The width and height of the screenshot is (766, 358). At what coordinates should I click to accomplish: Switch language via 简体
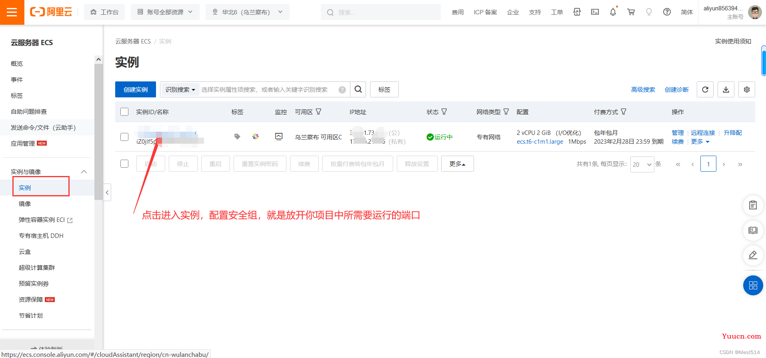687,12
